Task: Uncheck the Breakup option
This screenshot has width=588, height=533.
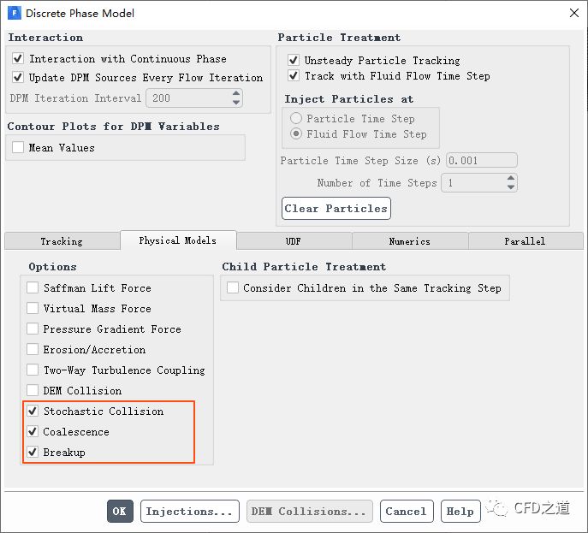Action: pyautogui.click(x=33, y=453)
